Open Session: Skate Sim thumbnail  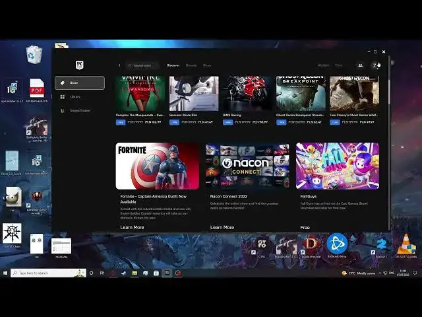[x=194, y=94]
